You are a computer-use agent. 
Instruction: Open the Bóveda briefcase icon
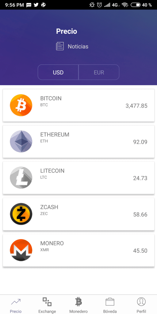click(110, 302)
